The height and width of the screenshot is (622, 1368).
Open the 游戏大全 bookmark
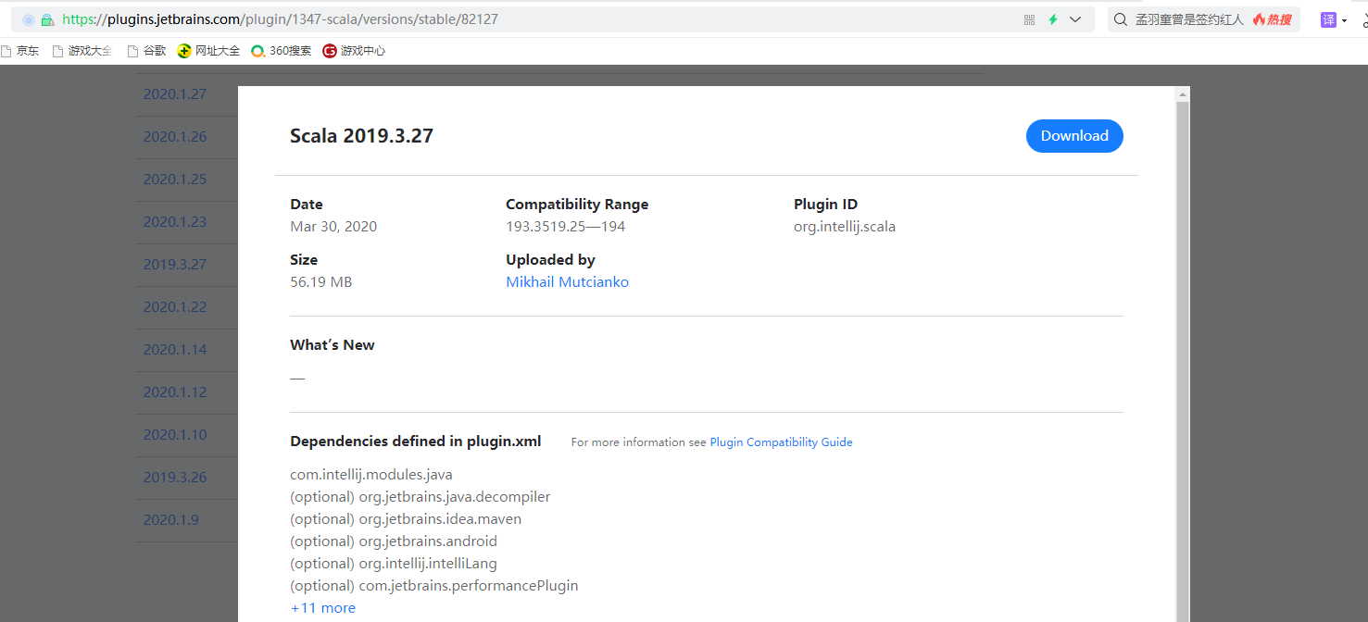click(82, 51)
